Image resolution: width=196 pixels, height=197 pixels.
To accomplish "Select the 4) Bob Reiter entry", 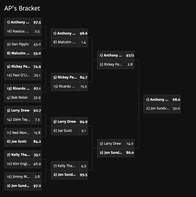I will [23, 98].
